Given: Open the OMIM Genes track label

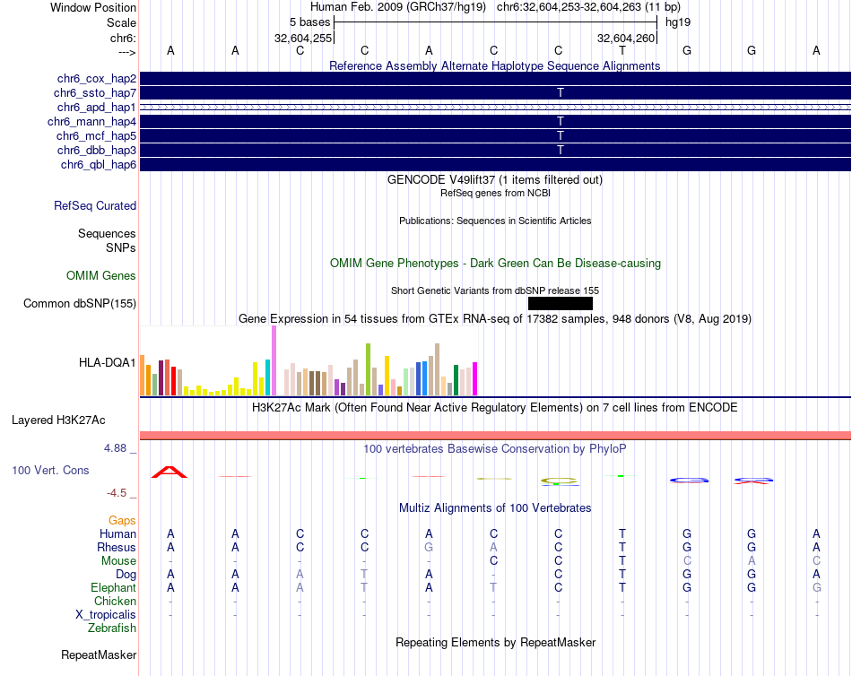Looking at the screenshot, I should (x=101, y=275).
